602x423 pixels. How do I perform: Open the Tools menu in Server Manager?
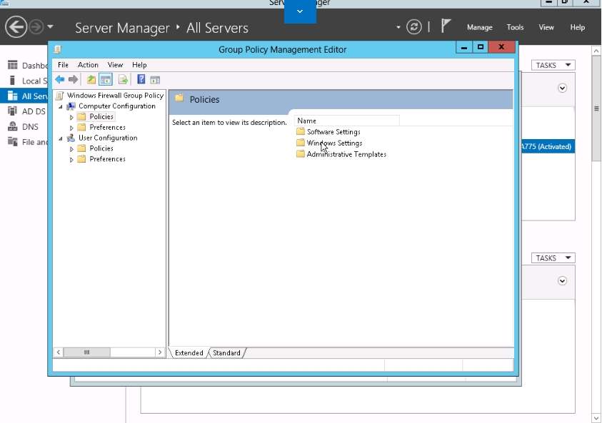(515, 27)
